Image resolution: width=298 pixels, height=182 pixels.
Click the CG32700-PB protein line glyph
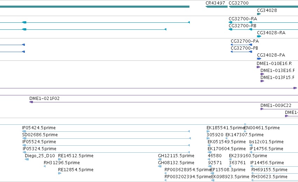(x=241, y=52)
